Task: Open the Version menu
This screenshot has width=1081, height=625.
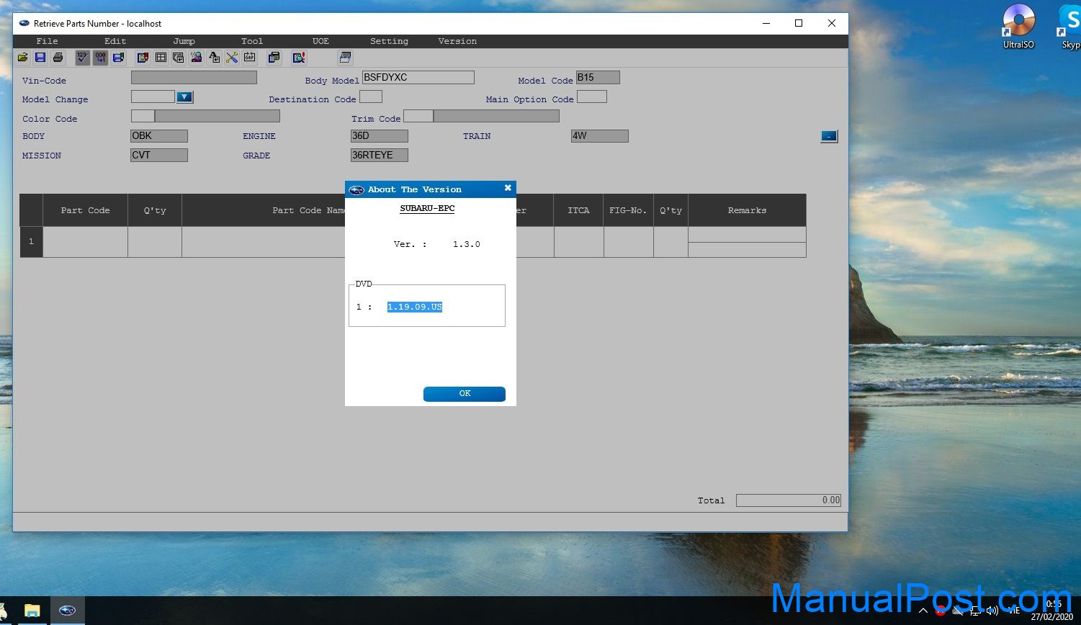Action: tap(457, 41)
